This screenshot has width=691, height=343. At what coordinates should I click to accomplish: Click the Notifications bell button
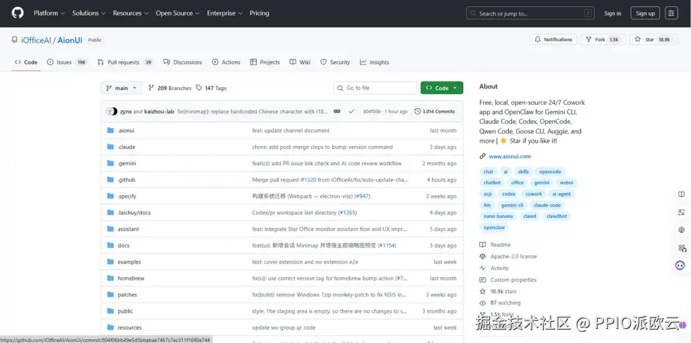point(553,40)
